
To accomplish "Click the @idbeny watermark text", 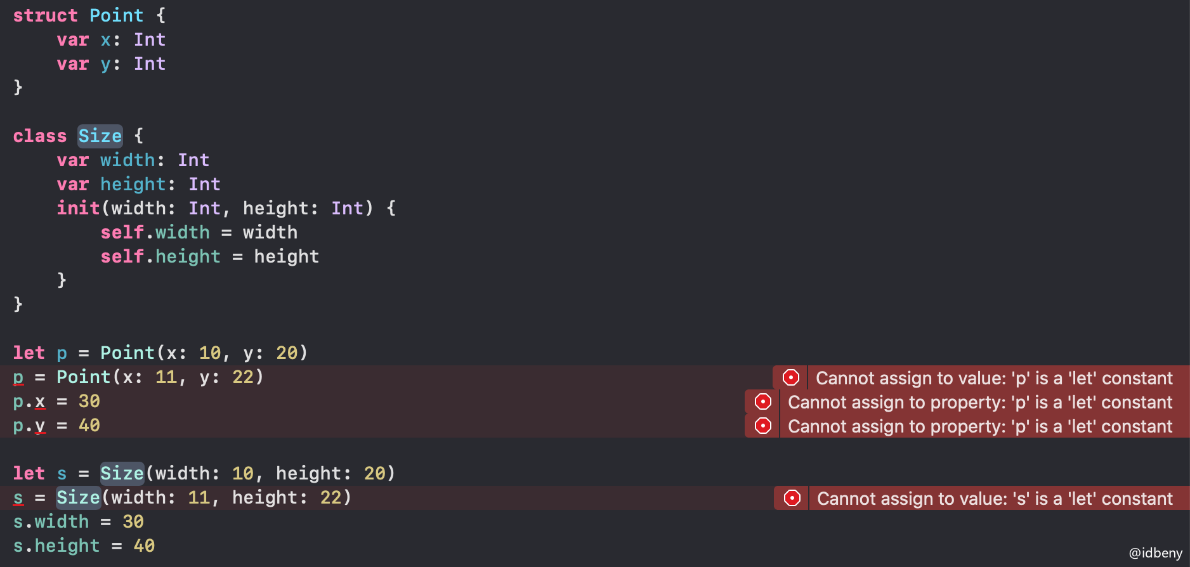I will (1155, 553).
